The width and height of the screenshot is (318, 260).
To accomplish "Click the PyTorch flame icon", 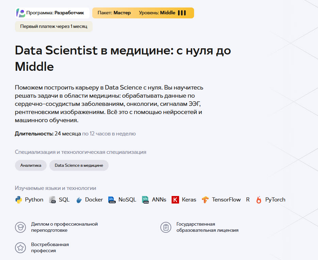I will pos(259,200).
